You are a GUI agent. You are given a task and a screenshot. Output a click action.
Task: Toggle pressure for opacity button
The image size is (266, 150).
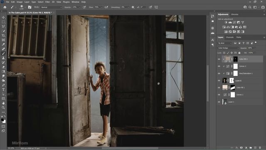(84, 7)
